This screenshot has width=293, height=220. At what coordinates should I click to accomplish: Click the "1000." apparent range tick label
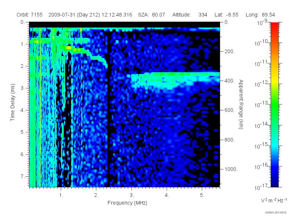click(231, 169)
